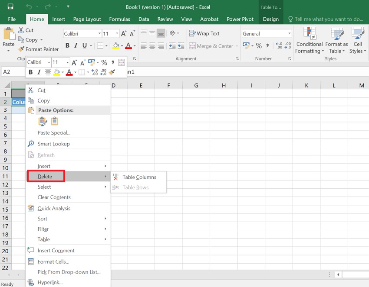
Task: Click the Redo arrow in Quick Access toolbar
Action: (47, 7)
